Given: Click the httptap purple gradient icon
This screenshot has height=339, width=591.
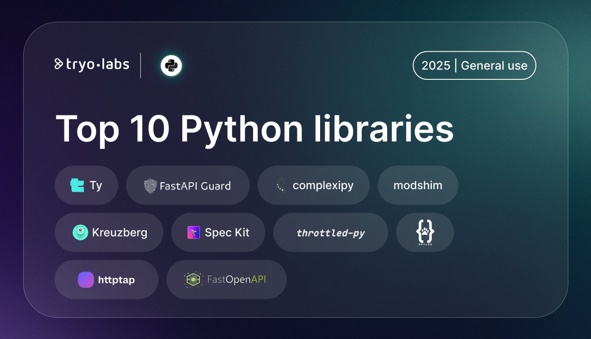Looking at the screenshot, I should click(86, 280).
